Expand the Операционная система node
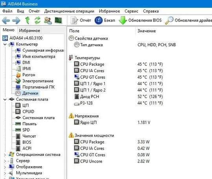The height and width of the screenshot is (179, 212). (x=5, y=155)
